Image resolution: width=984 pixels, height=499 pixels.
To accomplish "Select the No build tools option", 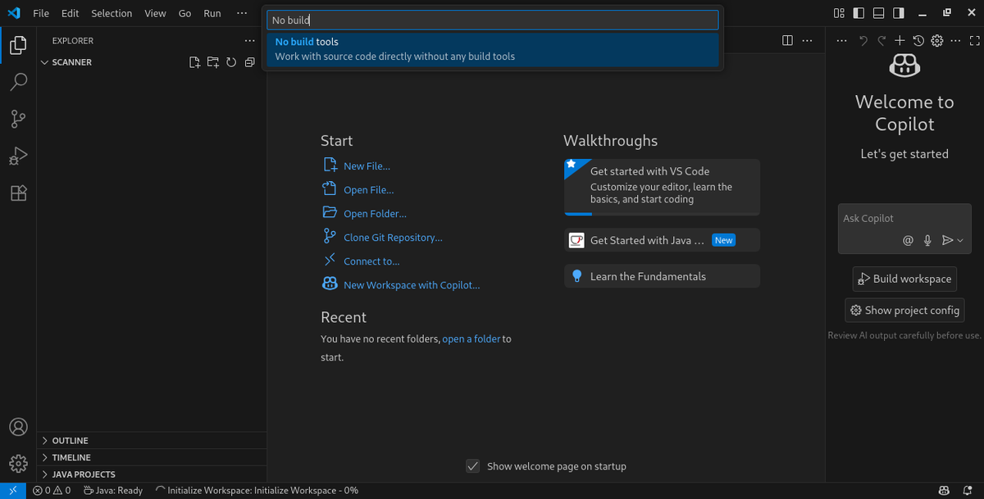I will pyautogui.click(x=492, y=49).
